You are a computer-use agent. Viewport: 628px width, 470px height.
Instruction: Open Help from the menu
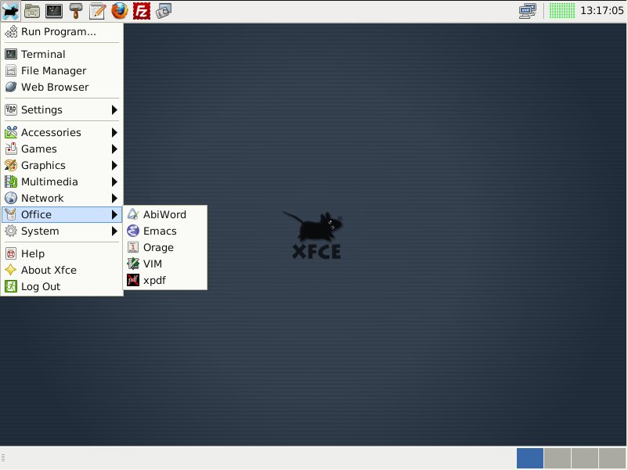62,253
